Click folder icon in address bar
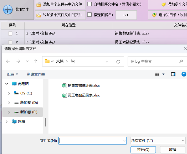The height and width of the screenshot is (154, 187). tap(47, 61)
